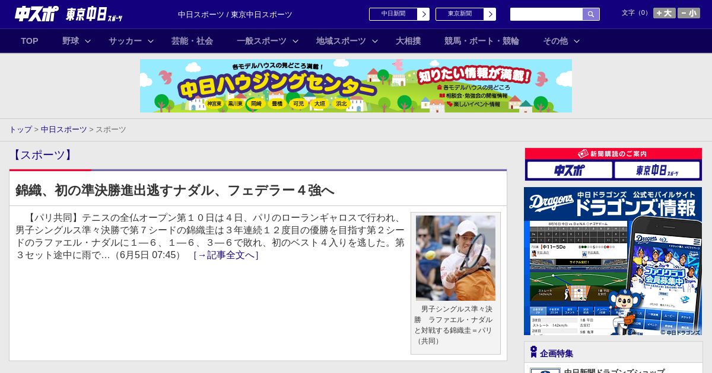Click ［→記事全文へ］ read-more link

pos(226,255)
